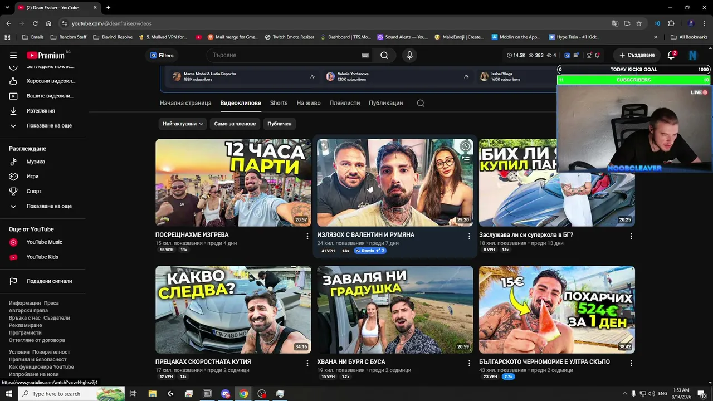Viewport: 713px width, 401px height.
Task: Open the Публикации tab
Action: point(385,103)
